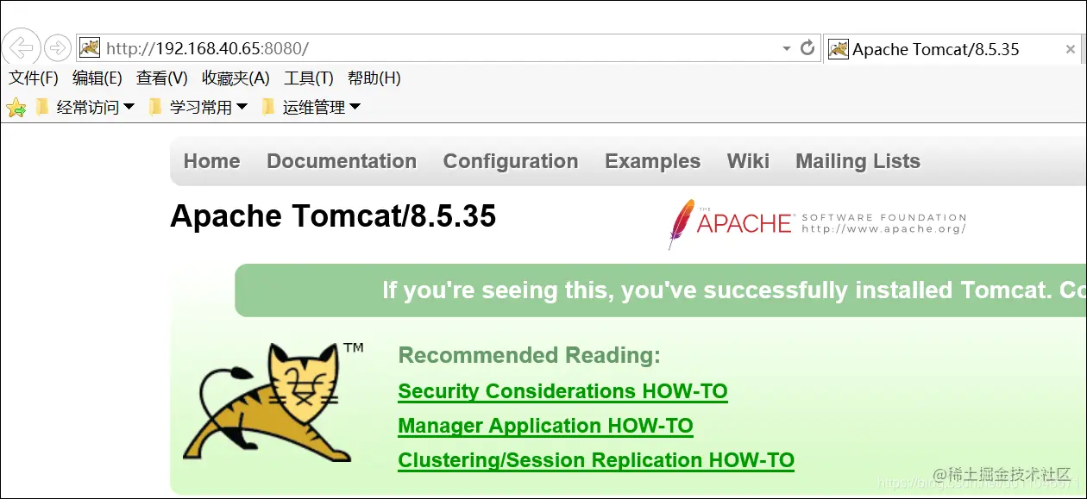The image size is (1087, 499).
Task: Open the address bar history dropdown
Action: [786, 48]
